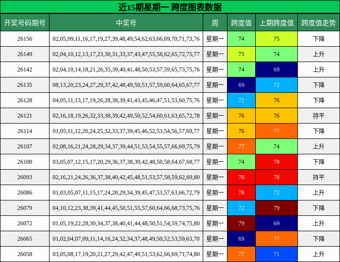Click orange 上期跨度值 cell 77 in row 26114

pos(277,131)
